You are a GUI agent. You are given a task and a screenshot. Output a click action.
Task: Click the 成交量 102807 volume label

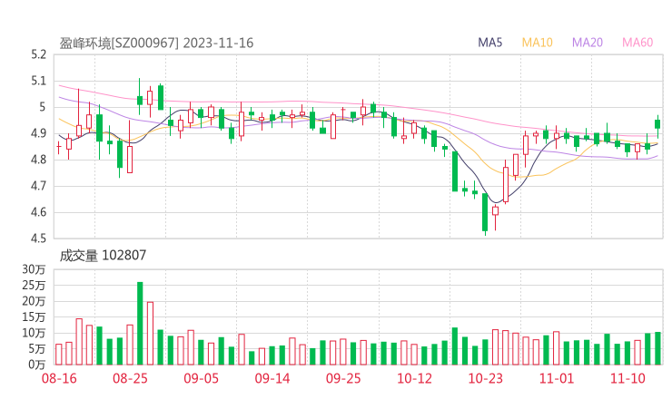coord(103,256)
